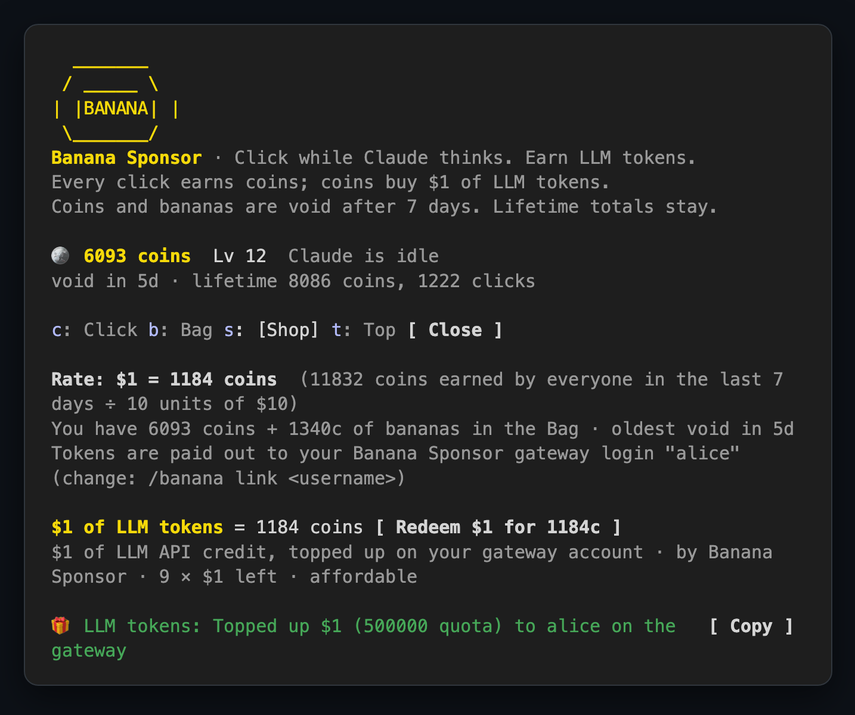Screen dimensions: 855x715
Task: Copy the LLM tokens top-up message
Action: [x=751, y=626]
